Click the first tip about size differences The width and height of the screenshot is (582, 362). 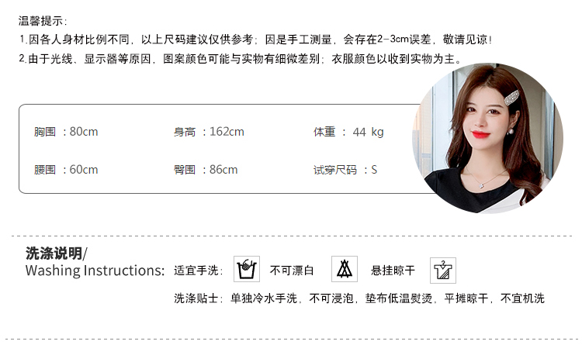click(256, 40)
